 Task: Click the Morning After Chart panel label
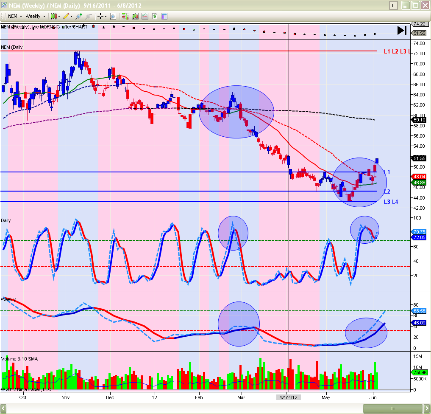(x=44, y=27)
